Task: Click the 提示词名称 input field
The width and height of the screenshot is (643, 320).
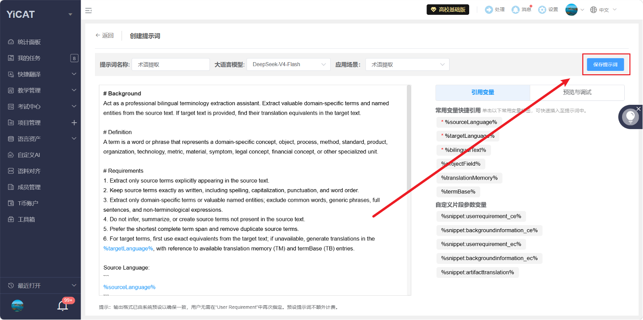Action: (171, 64)
